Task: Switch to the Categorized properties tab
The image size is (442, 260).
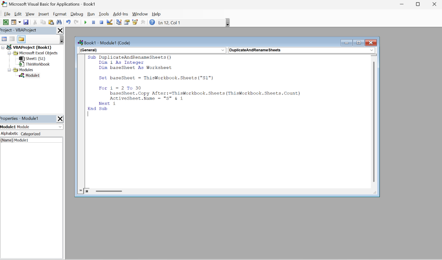Action: (31, 134)
